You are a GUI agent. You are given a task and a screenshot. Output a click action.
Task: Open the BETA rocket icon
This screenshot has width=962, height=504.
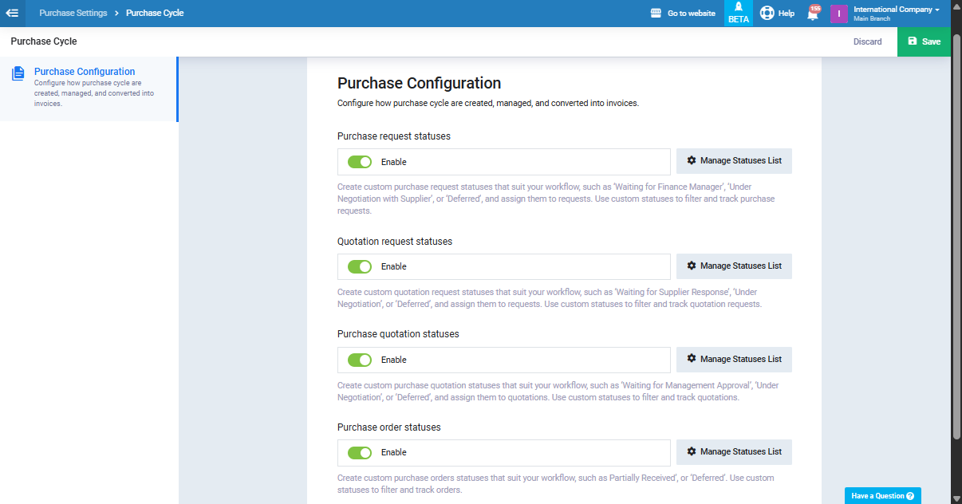click(738, 7)
